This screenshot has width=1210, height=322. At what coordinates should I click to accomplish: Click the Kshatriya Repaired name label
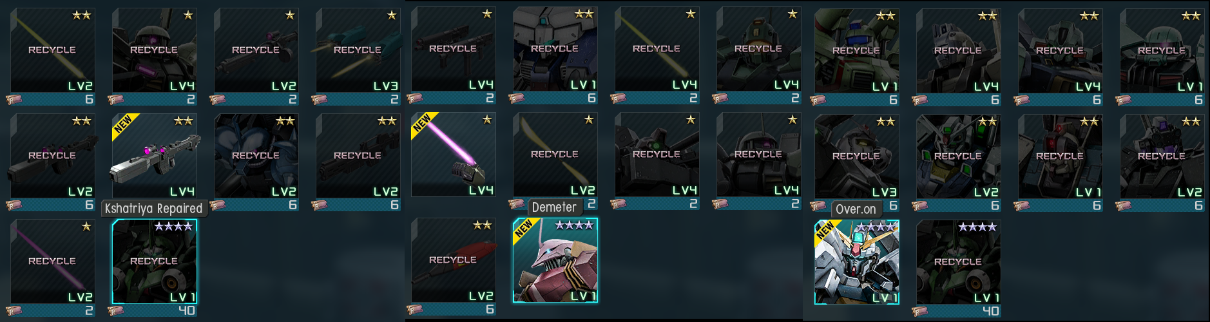(x=154, y=209)
